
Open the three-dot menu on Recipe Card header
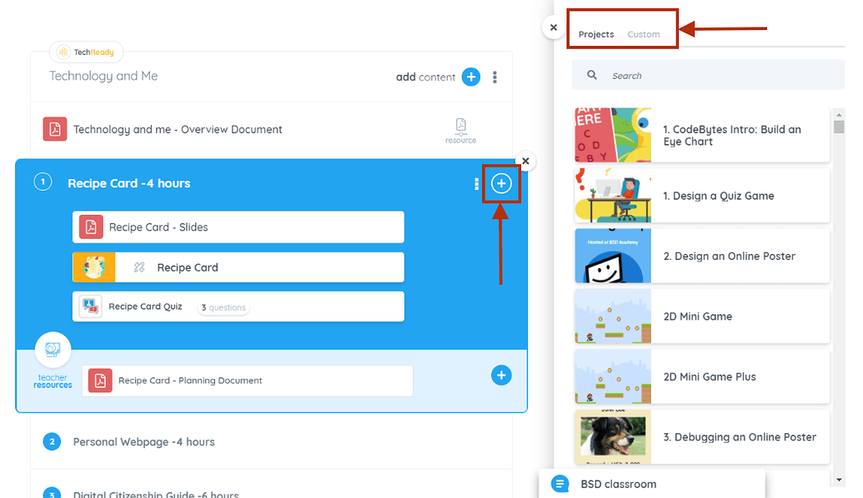475,183
